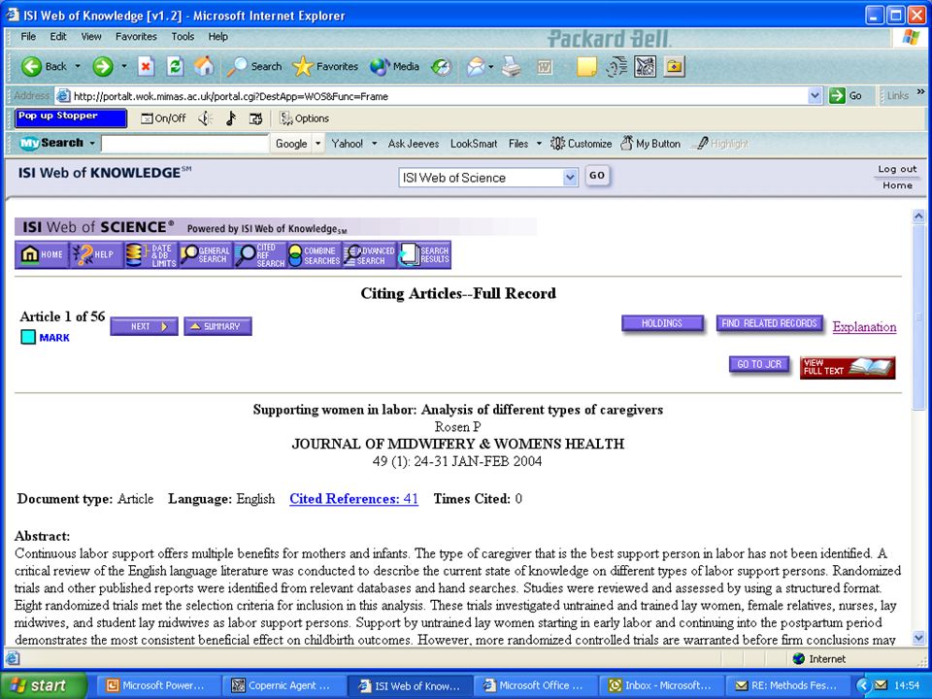Open the Help menu

[218, 36]
